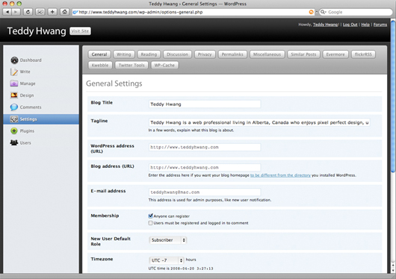The image size is (396, 279).
Task: Click the Google search field
Action: (x=356, y=12)
